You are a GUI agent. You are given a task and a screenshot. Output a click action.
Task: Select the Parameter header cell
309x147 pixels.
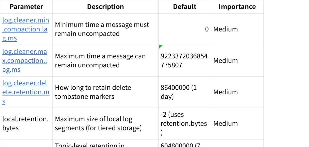click(26, 7)
